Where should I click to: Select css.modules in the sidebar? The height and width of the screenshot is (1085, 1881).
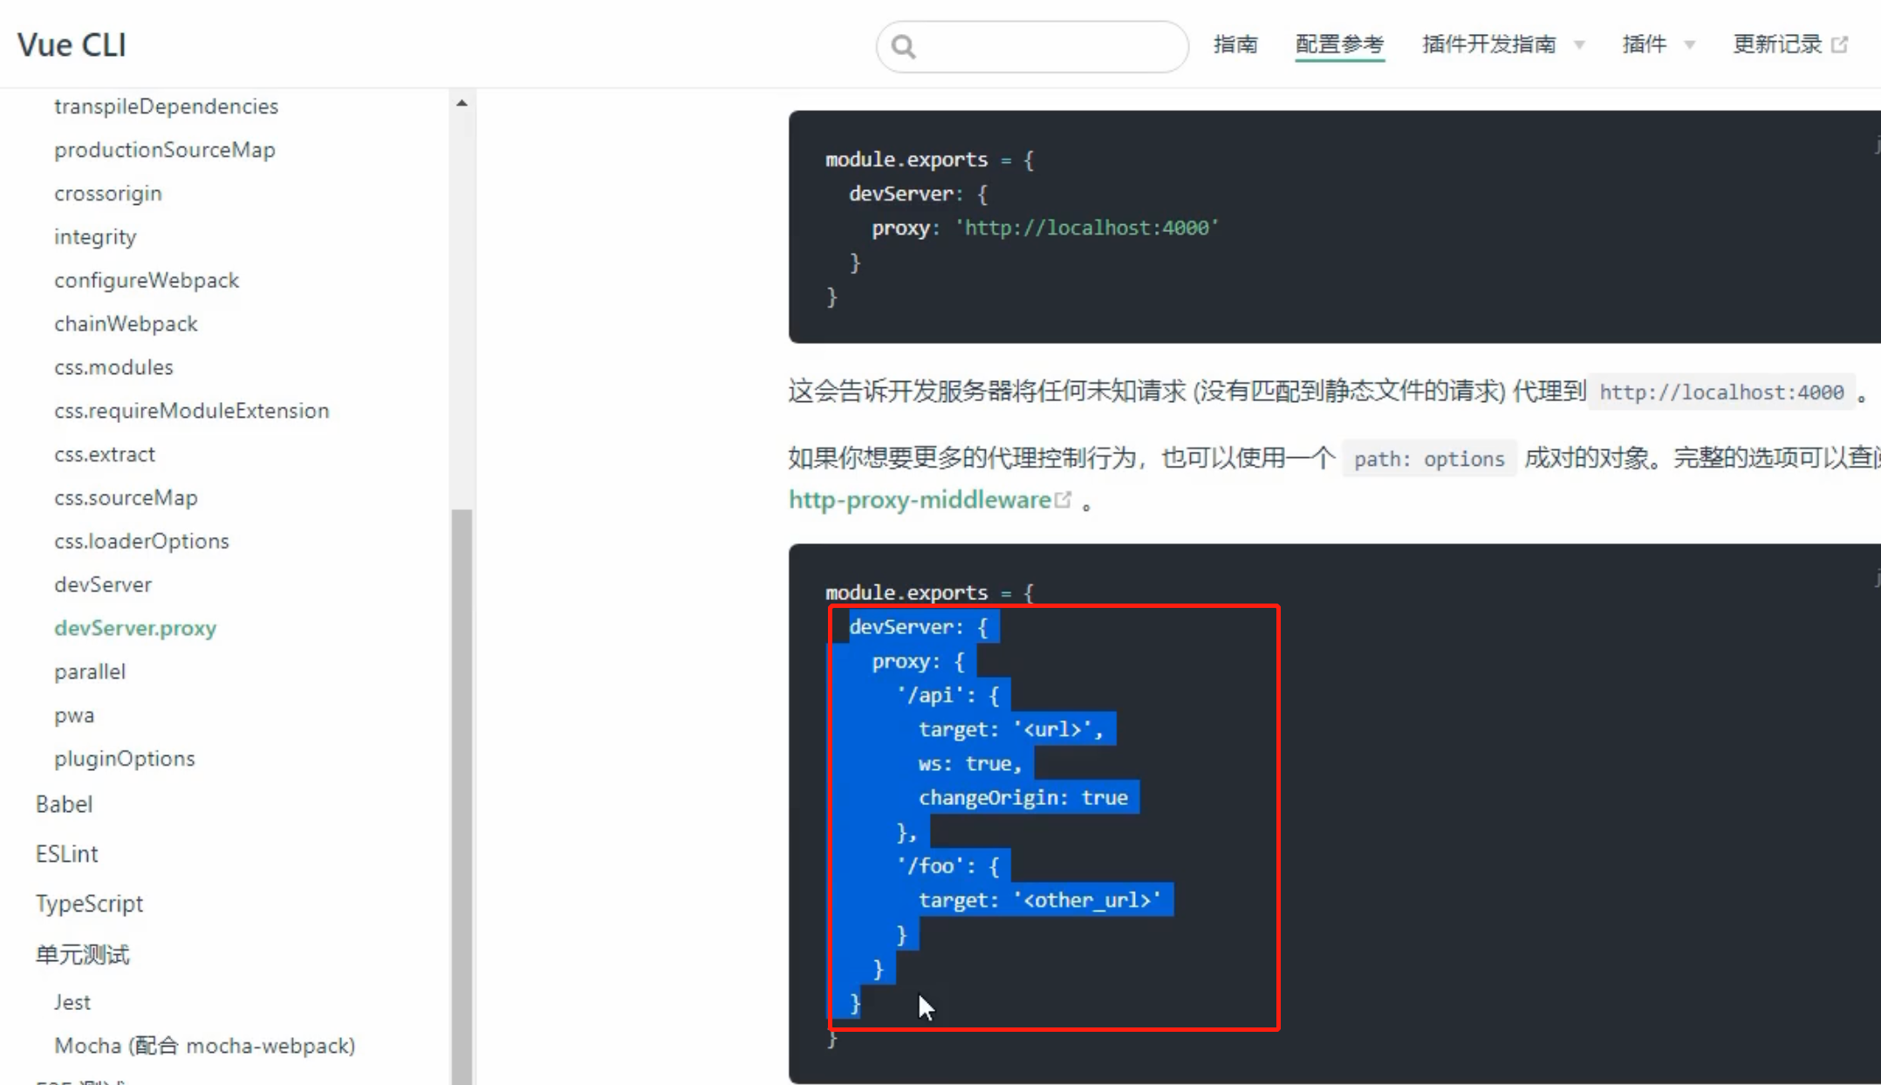113,367
